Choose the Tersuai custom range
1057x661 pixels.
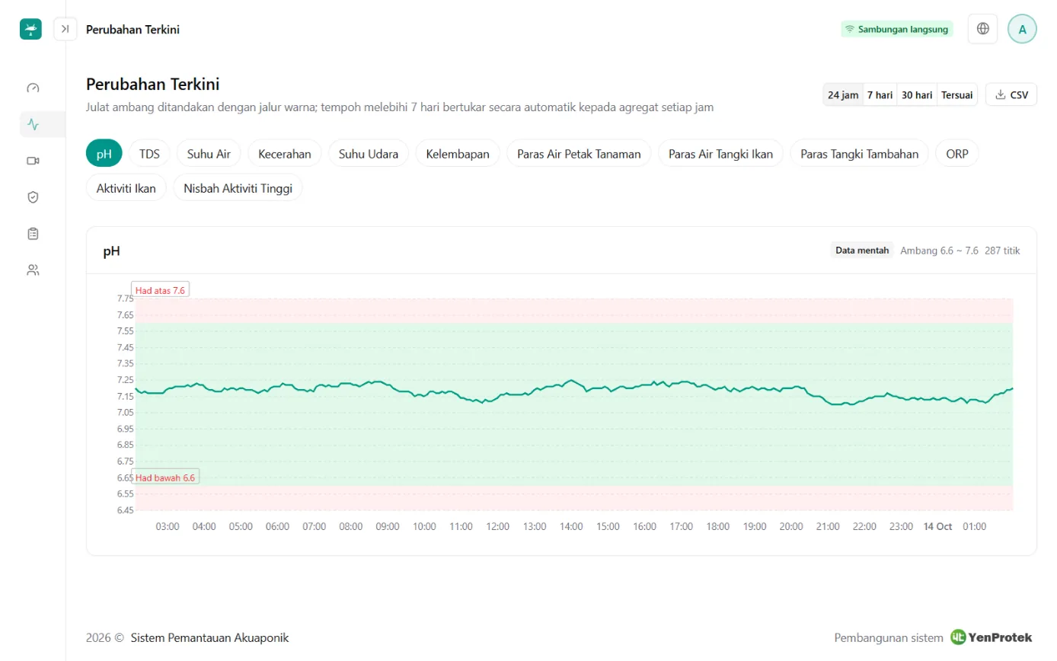(956, 95)
